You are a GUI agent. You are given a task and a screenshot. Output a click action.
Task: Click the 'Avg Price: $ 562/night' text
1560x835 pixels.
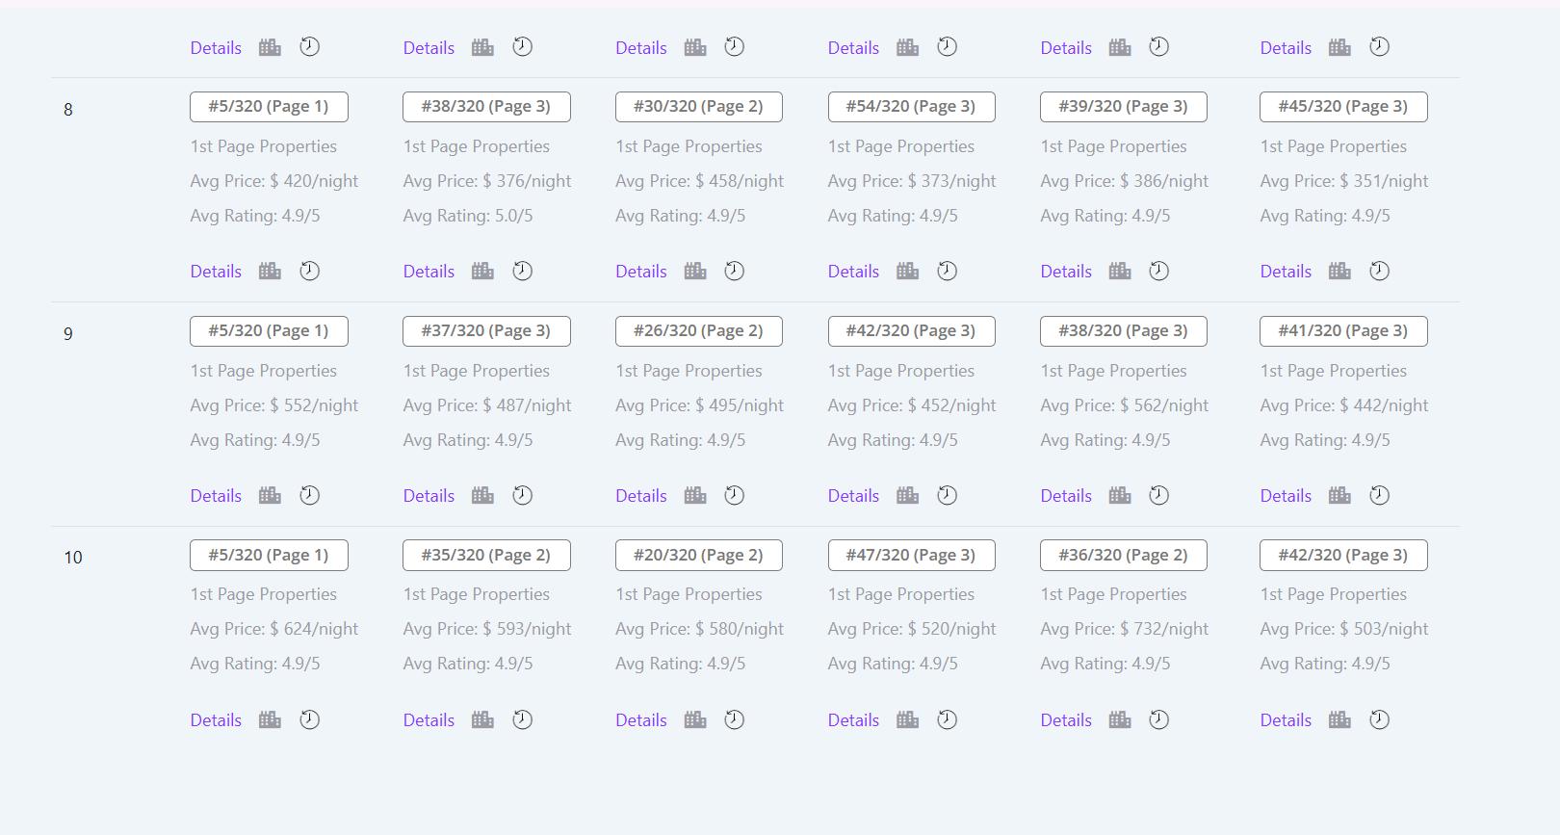click(1125, 405)
